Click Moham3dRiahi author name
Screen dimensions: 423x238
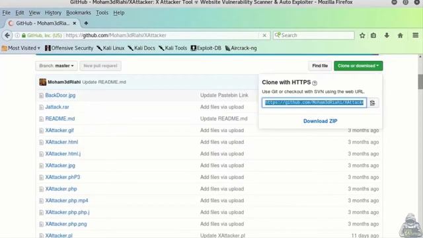coord(64,82)
